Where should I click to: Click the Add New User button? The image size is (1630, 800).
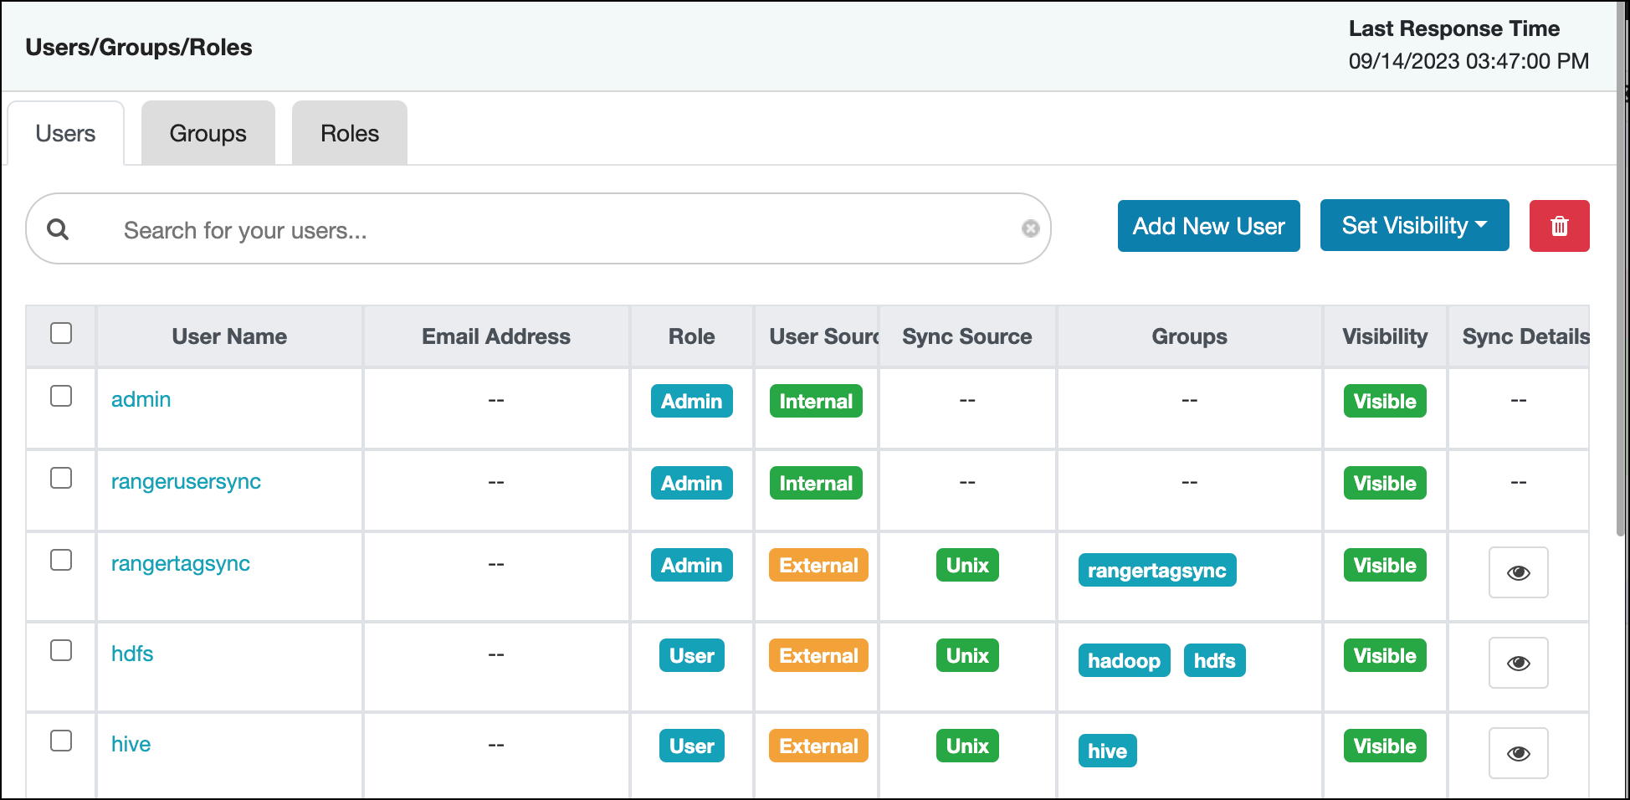tap(1208, 225)
